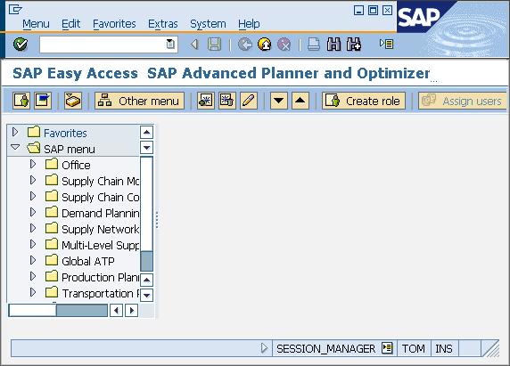Click tree scroll down arrow below top arrow
The image size is (510, 366).
click(x=147, y=148)
